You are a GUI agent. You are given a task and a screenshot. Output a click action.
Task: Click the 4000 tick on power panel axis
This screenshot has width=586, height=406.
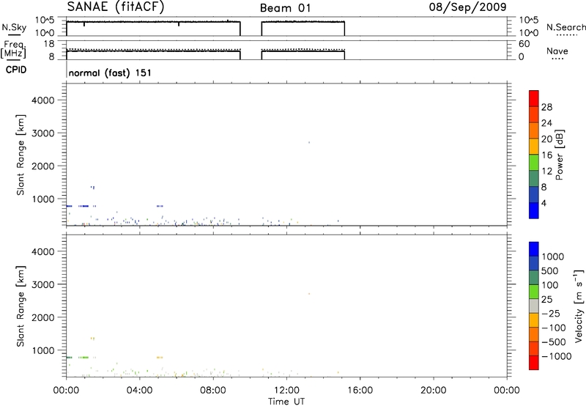(43, 100)
